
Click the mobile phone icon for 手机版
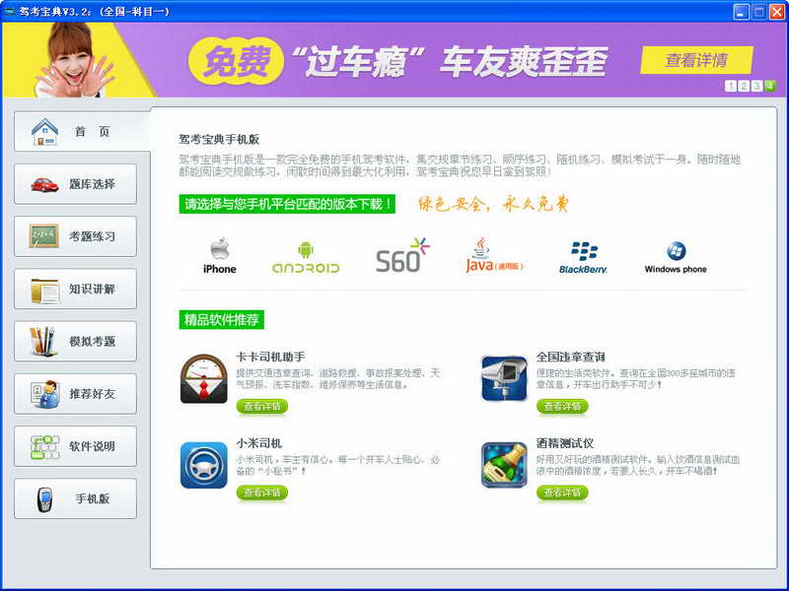44,499
